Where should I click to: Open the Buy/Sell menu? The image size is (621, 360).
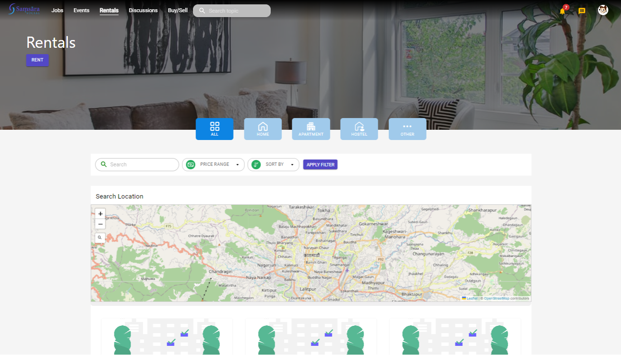pos(178,10)
